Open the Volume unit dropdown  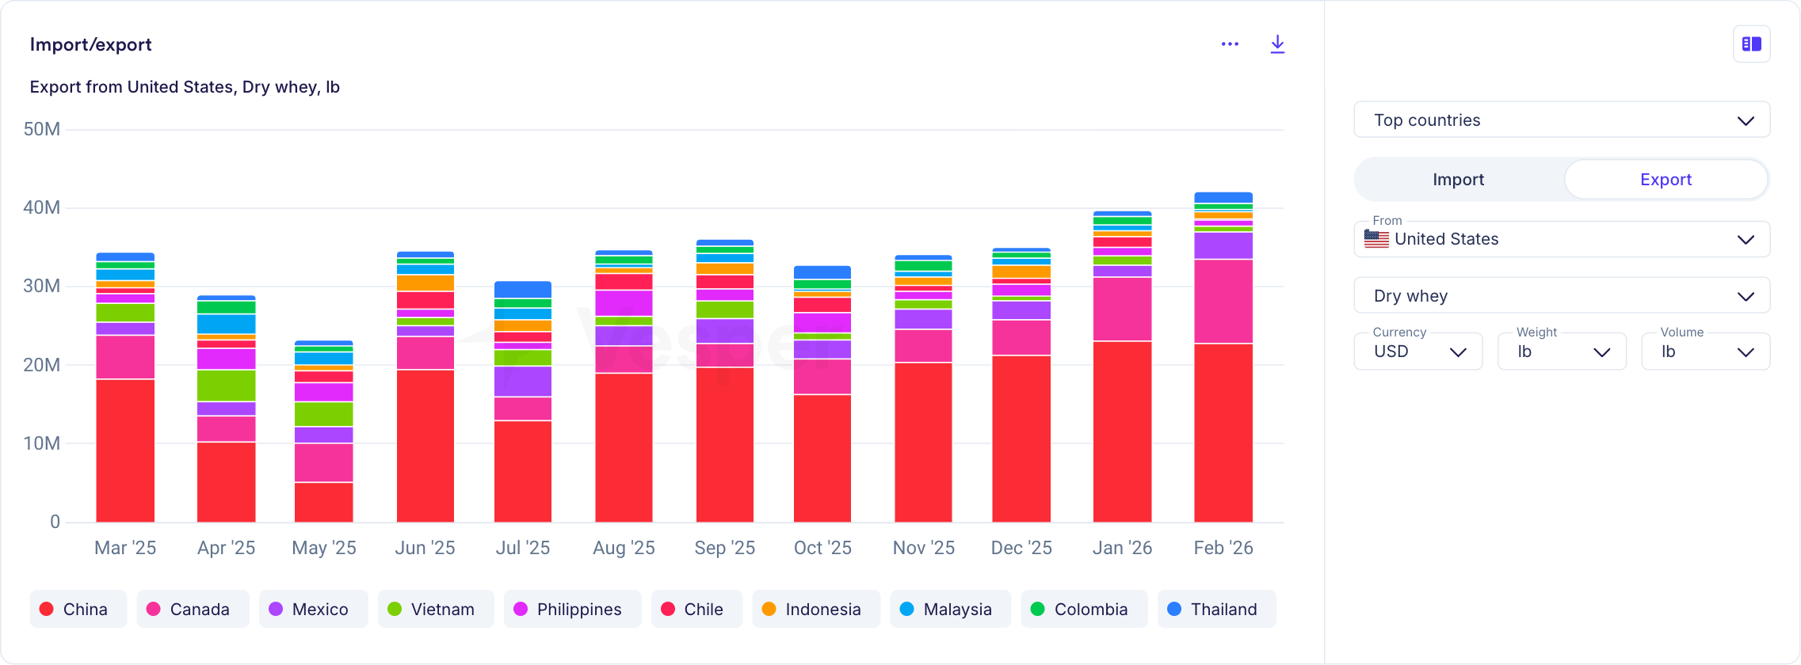click(x=1705, y=351)
